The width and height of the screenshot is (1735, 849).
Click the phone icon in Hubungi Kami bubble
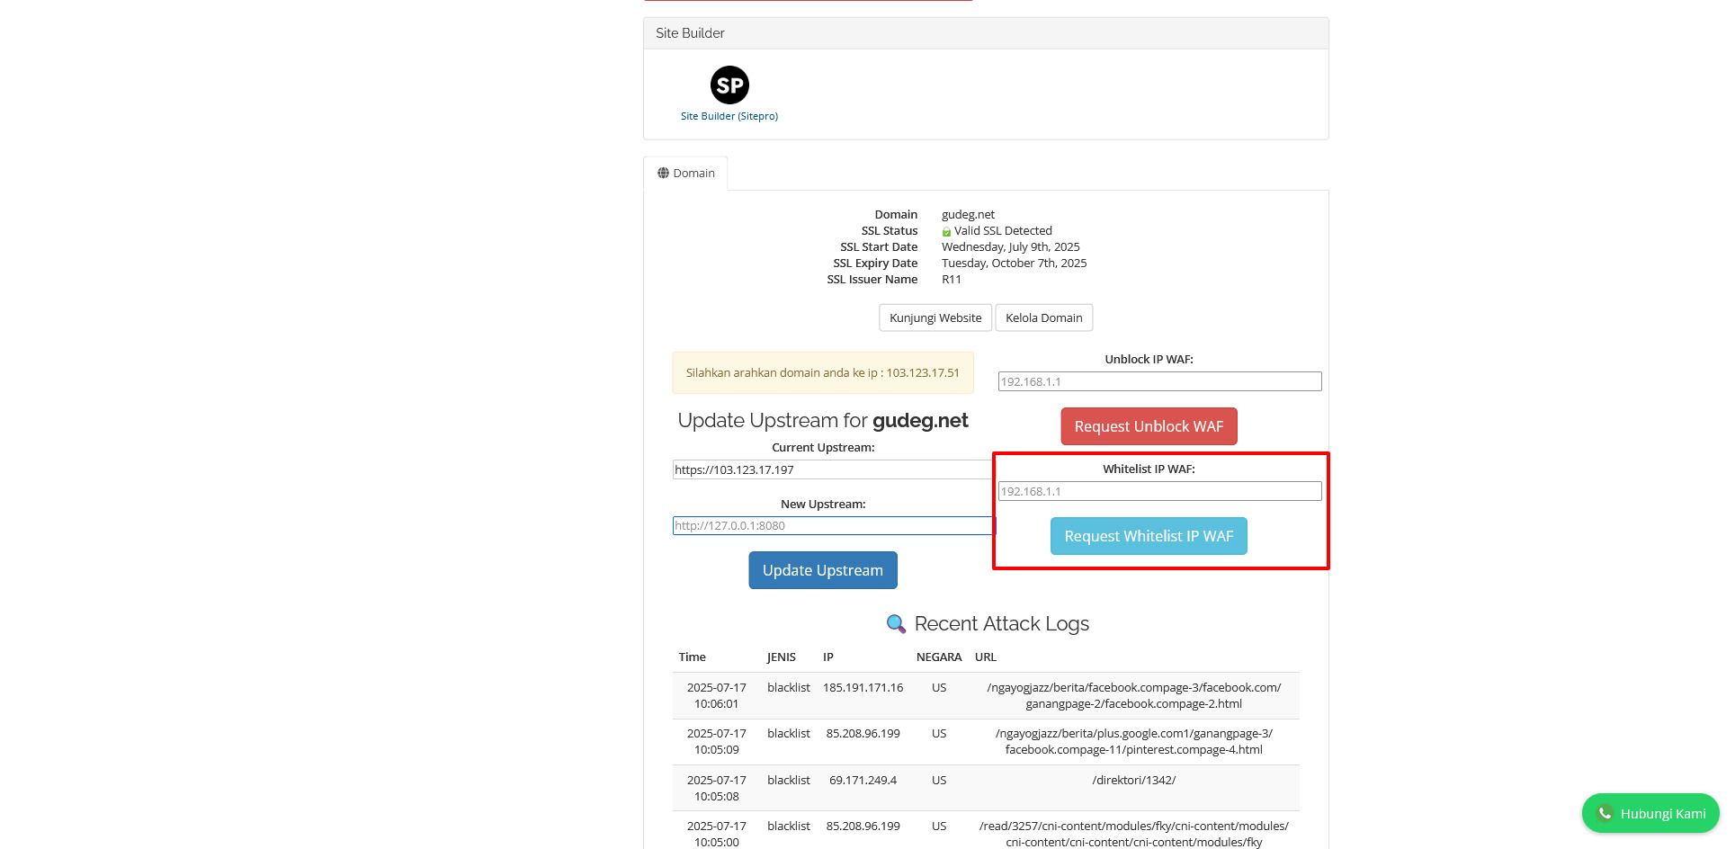pyautogui.click(x=1604, y=813)
